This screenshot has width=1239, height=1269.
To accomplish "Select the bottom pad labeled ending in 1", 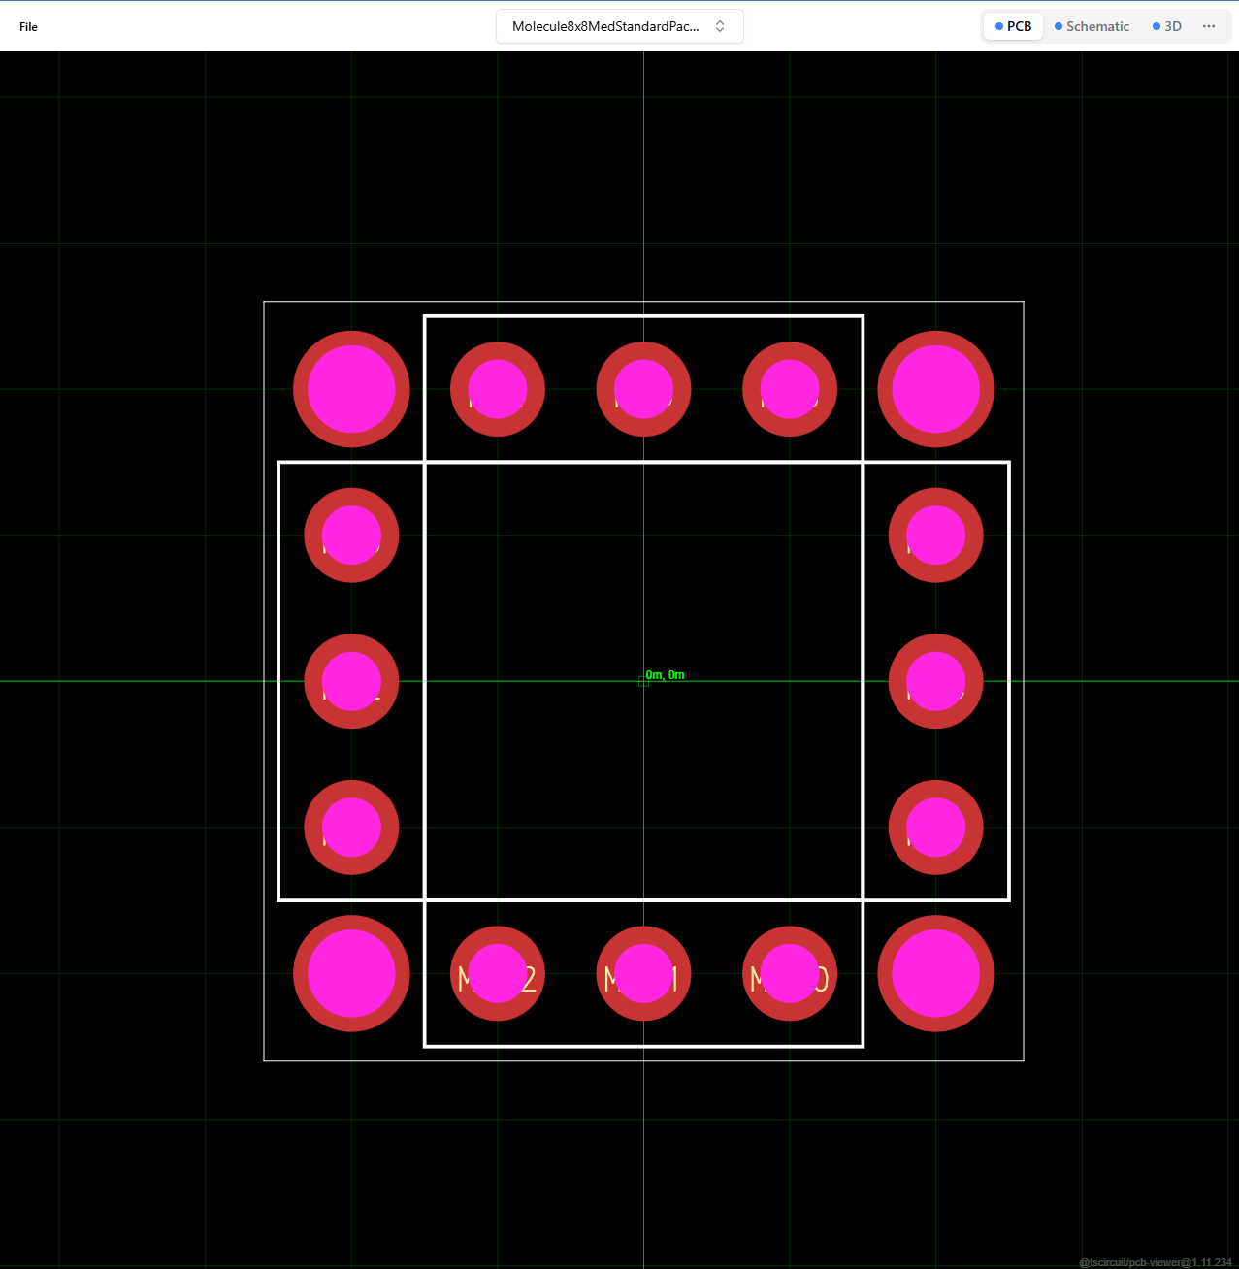I will coord(643,974).
